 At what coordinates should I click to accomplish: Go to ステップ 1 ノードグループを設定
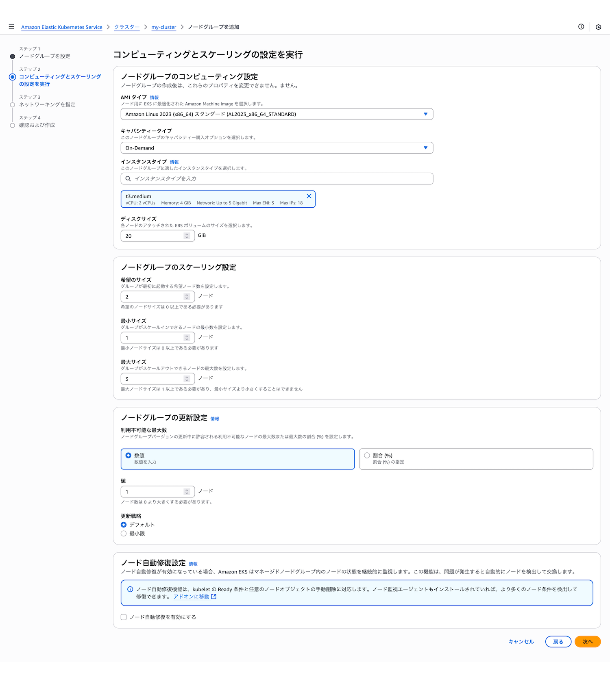pyautogui.click(x=44, y=56)
